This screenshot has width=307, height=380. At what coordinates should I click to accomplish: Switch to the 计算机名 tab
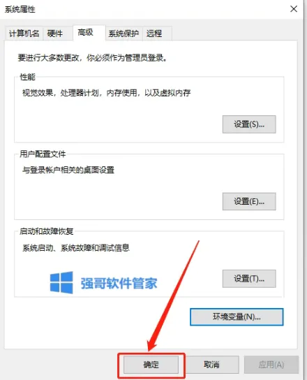pyautogui.click(x=24, y=34)
